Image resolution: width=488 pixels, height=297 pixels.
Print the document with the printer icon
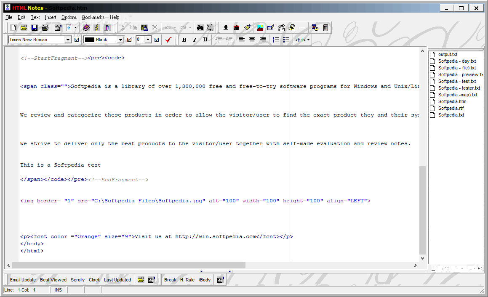[45, 28]
